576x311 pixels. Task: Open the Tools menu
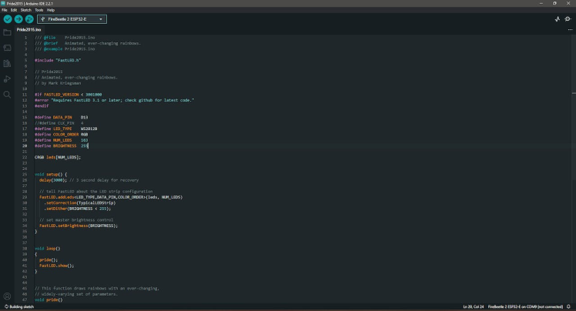[39, 10]
